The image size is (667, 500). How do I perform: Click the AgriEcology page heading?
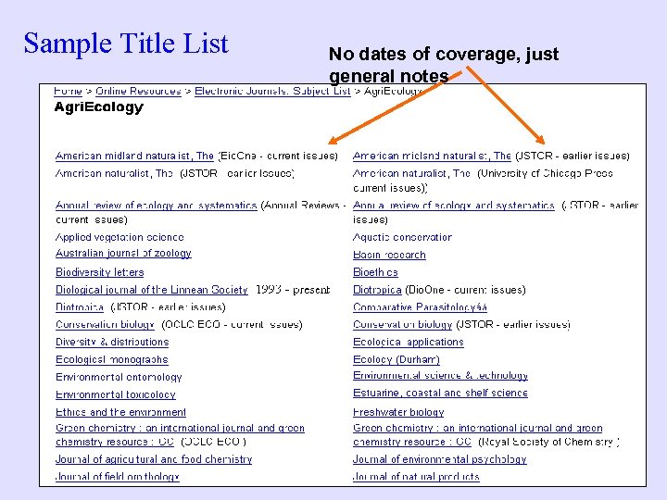pos(99,106)
